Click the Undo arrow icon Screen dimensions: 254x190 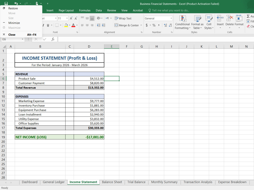[16, 3]
